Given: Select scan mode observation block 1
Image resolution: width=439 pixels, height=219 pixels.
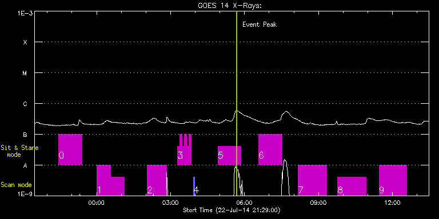Looking at the screenshot, I should [110, 180].
